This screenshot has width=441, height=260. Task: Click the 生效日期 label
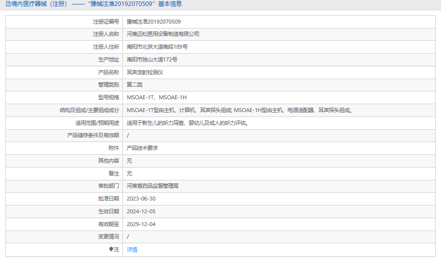coord(109,211)
